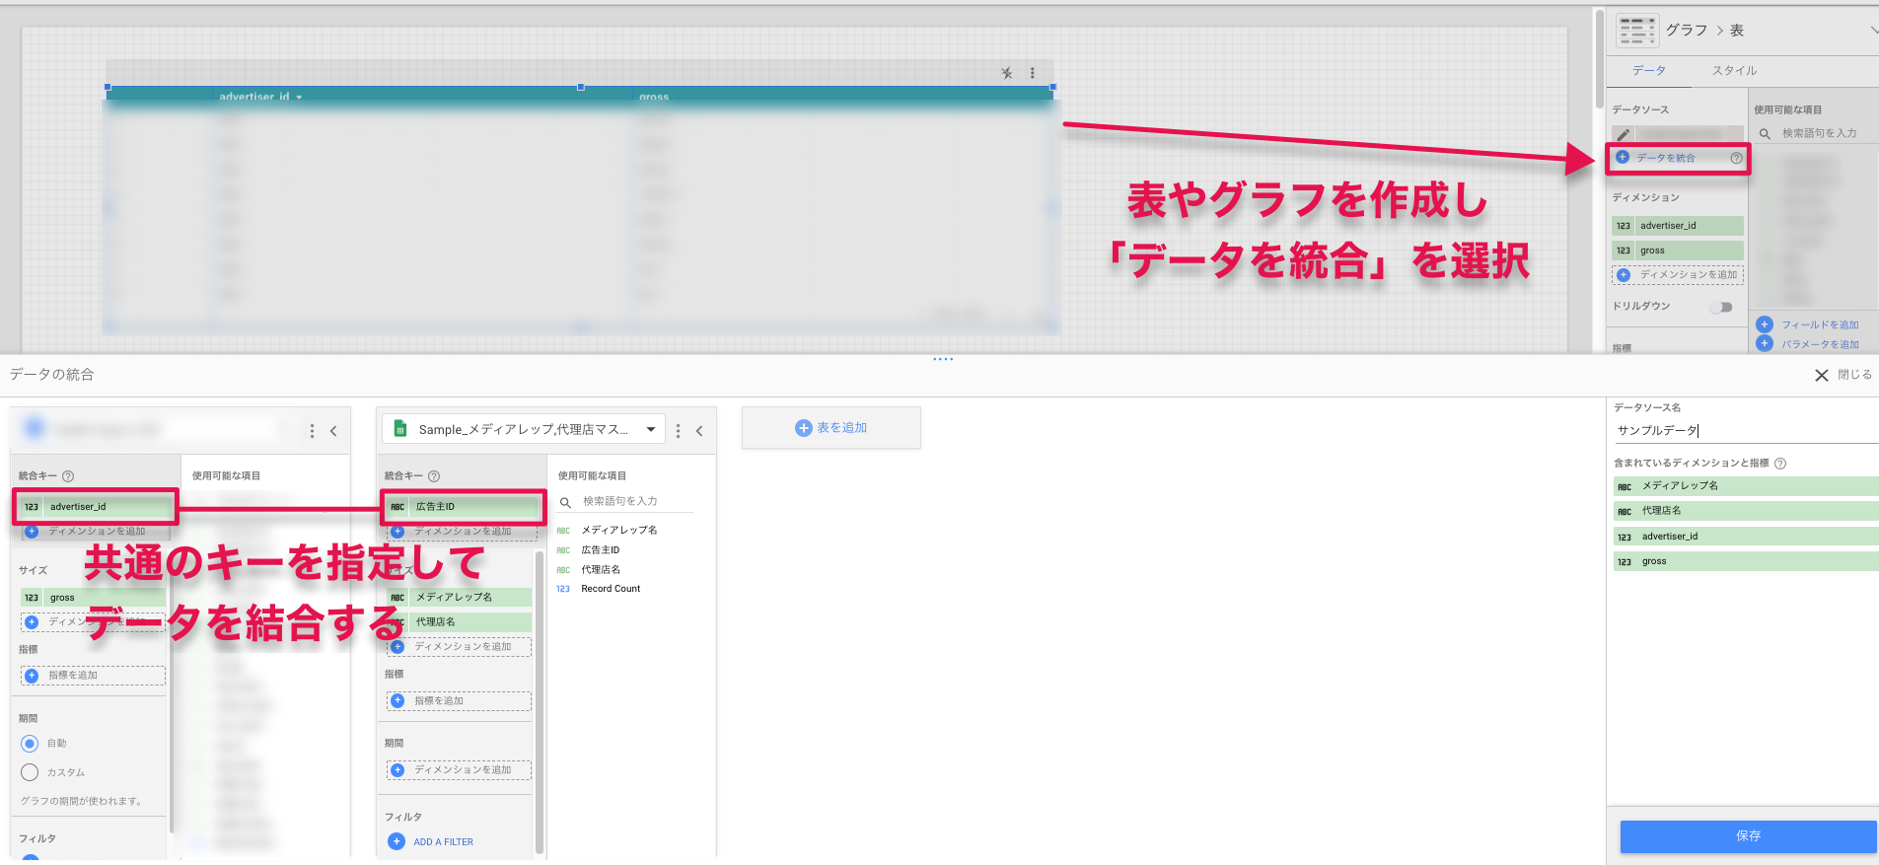Toggle the ドリルダウン switch
Viewport: 1879px width, 865px height.
[x=1721, y=307]
